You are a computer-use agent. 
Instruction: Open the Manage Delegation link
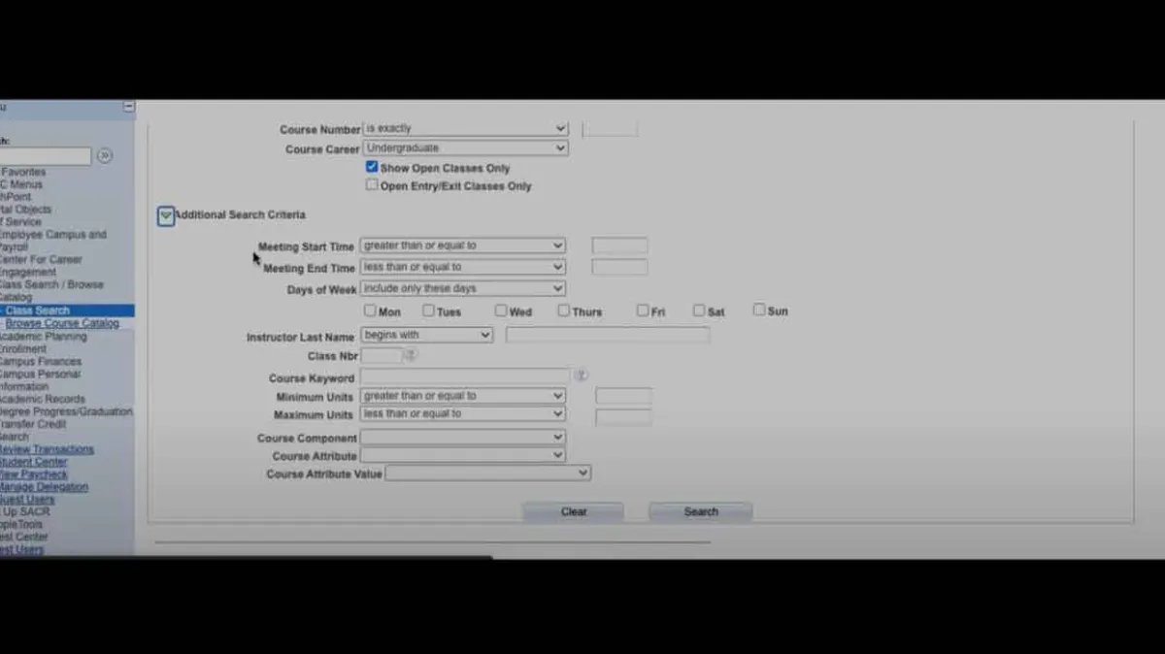pos(44,487)
